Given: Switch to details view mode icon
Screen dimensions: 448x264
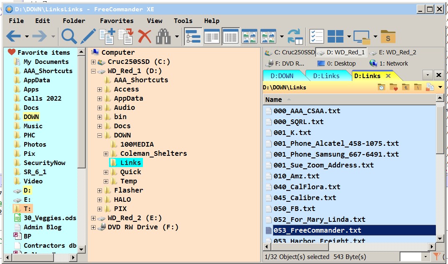Looking at the screenshot, I should 231,36.
